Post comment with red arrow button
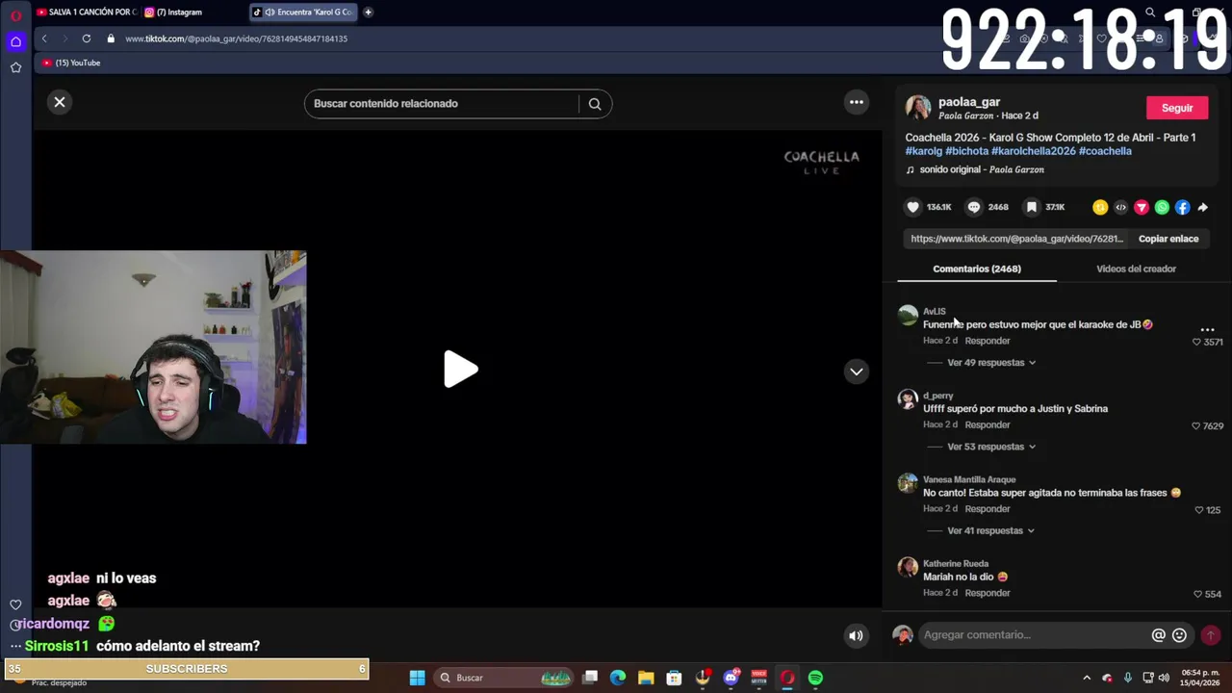1232x693 pixels. coord(1211,635)
